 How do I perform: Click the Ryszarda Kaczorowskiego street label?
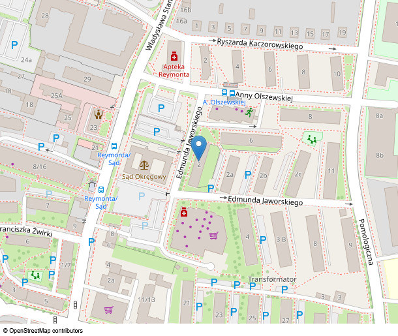261,45
